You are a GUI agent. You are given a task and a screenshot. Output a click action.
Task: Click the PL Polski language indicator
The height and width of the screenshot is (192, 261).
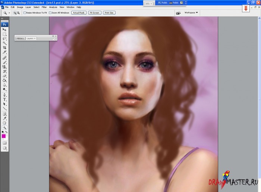[163, 3]
